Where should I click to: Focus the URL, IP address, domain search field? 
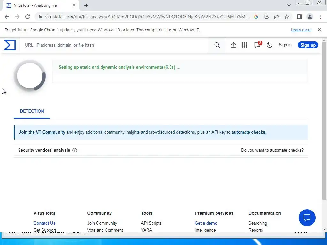click(x=115, y=45)
